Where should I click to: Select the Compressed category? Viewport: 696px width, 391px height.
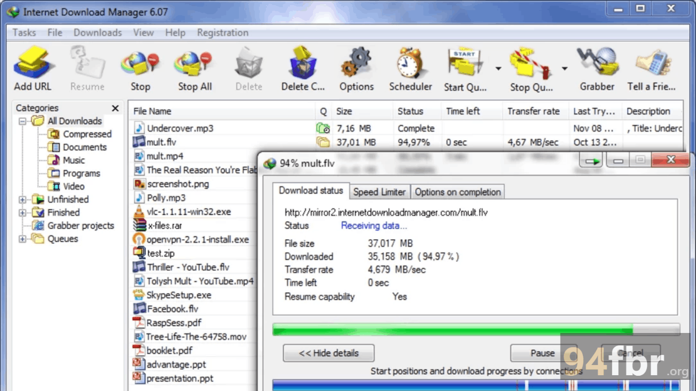[x=87, y=134]
